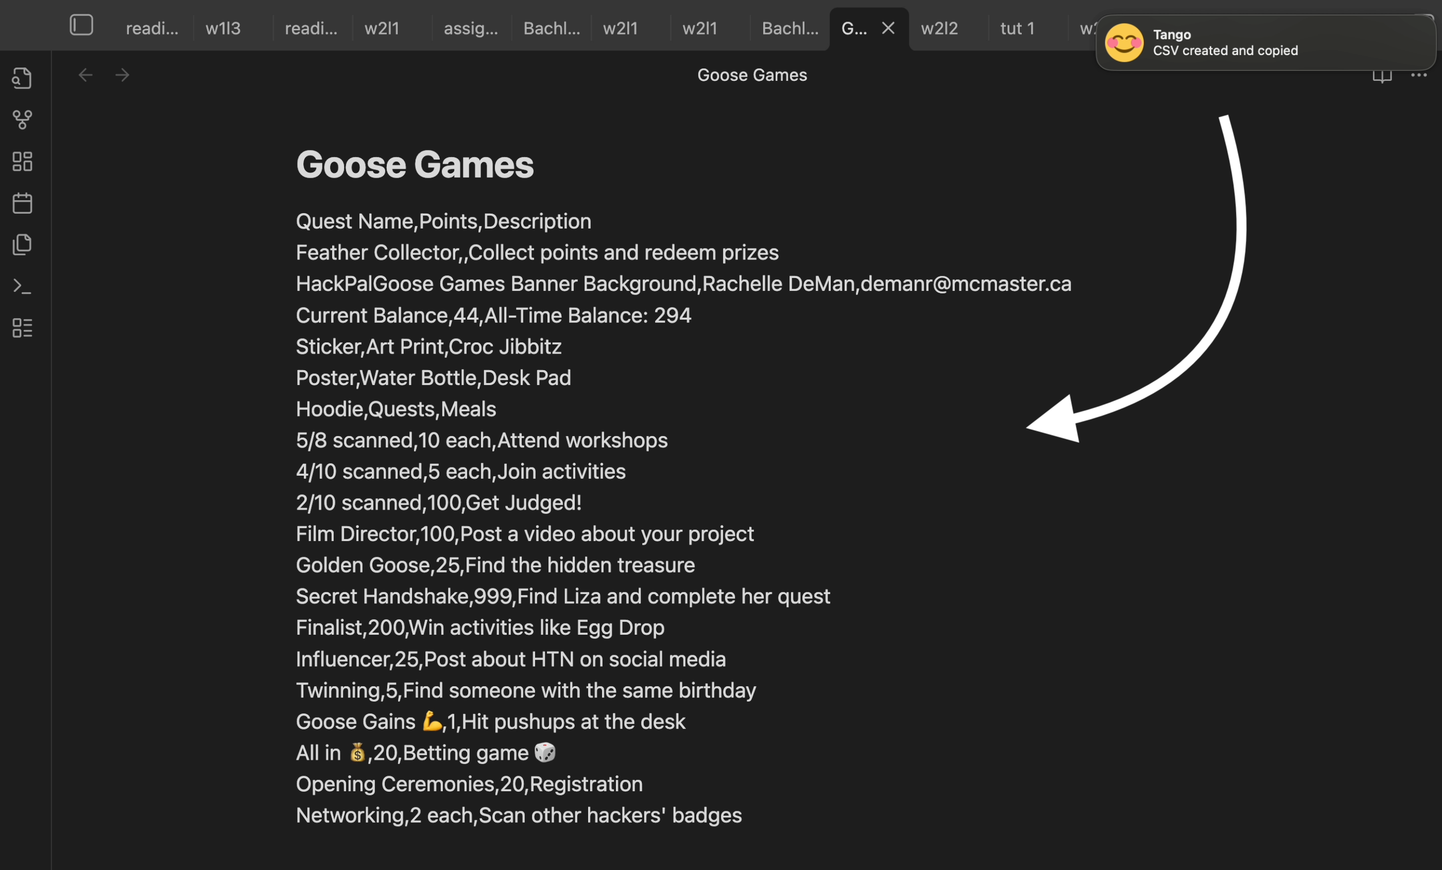Navigate back with the left arrow
1442x870 pixels.
tap(85, 75)
